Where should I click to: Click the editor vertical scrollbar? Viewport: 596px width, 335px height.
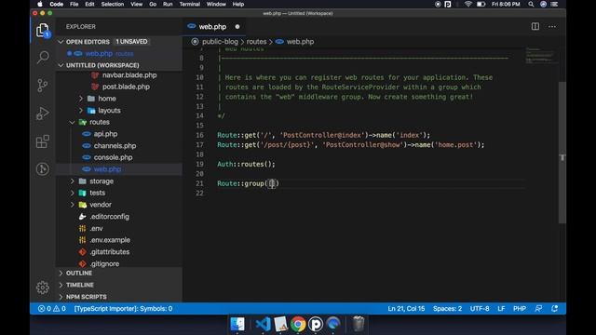pyautogui.click(x=562, y=152)
